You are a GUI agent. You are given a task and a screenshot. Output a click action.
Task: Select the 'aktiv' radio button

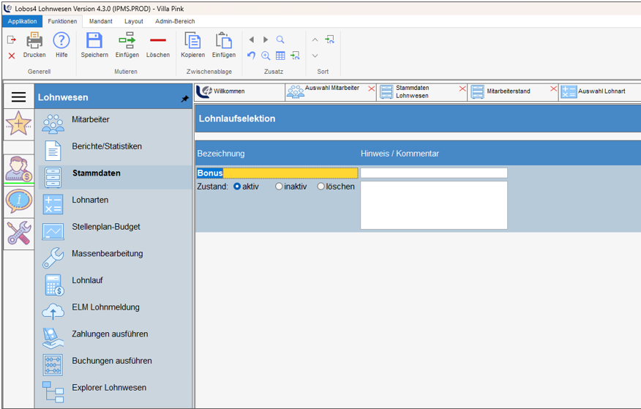(x=237, y=187)
